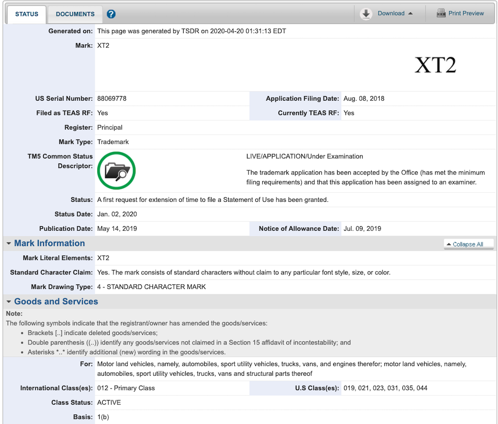Click the Mark Information section heading
The height and width of the screenshot is (424, 498).
[x=49, y=243]
